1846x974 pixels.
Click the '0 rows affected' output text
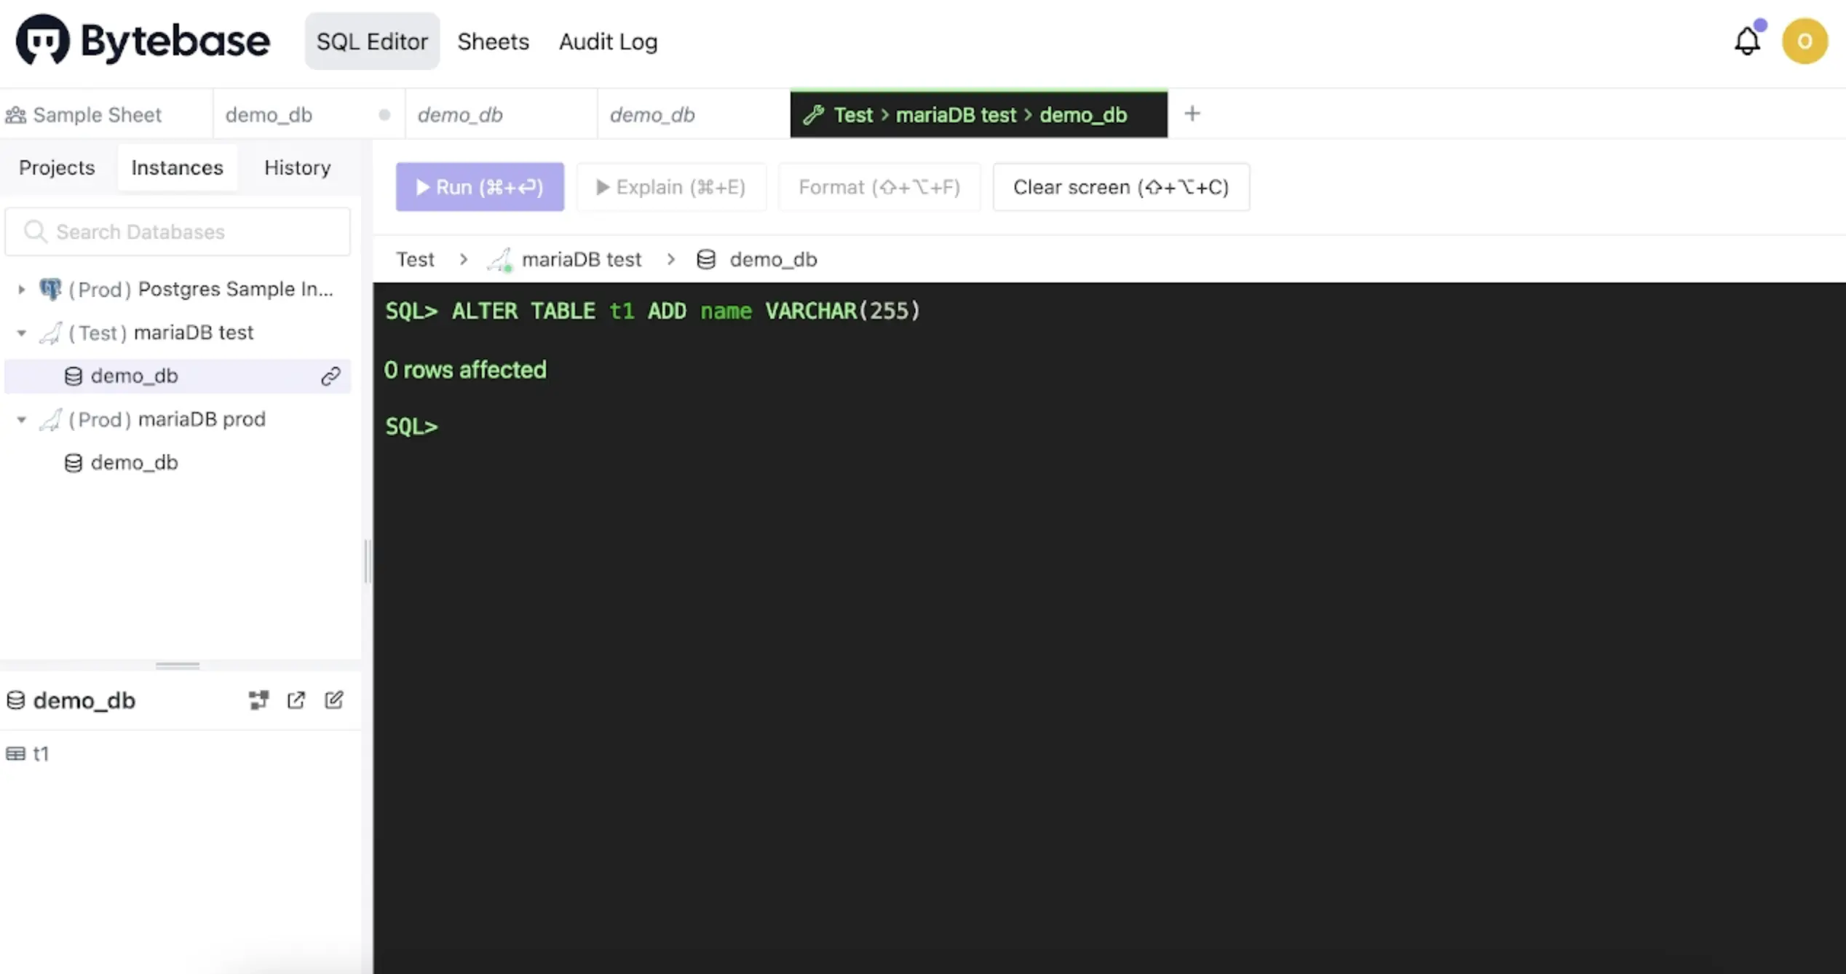464,369
